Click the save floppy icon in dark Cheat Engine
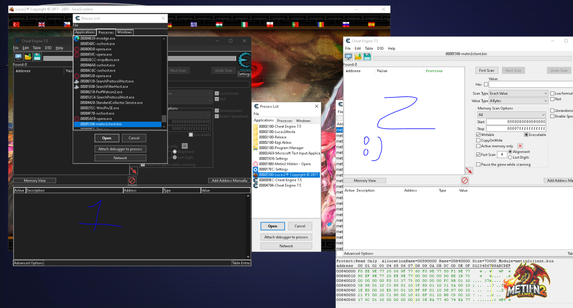The image size is (573, 308). [x=37, y=56]
